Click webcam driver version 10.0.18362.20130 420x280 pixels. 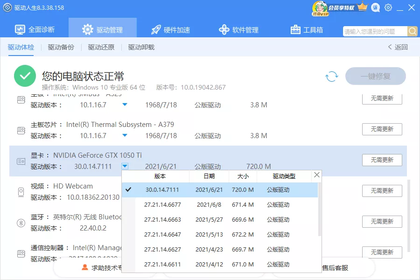93,197
